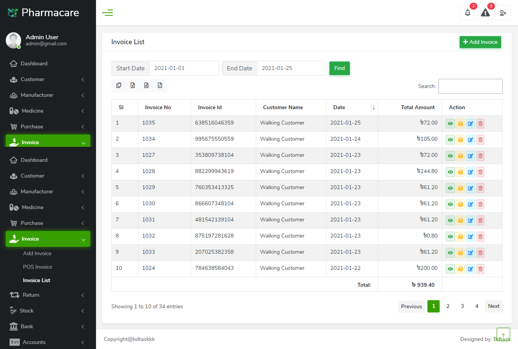Open the warning alerts triangle icon
Viewport: 518px width, 349px height.
click(485, 13)
